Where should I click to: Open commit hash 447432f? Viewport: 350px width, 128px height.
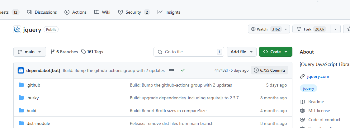coord(221,70)
